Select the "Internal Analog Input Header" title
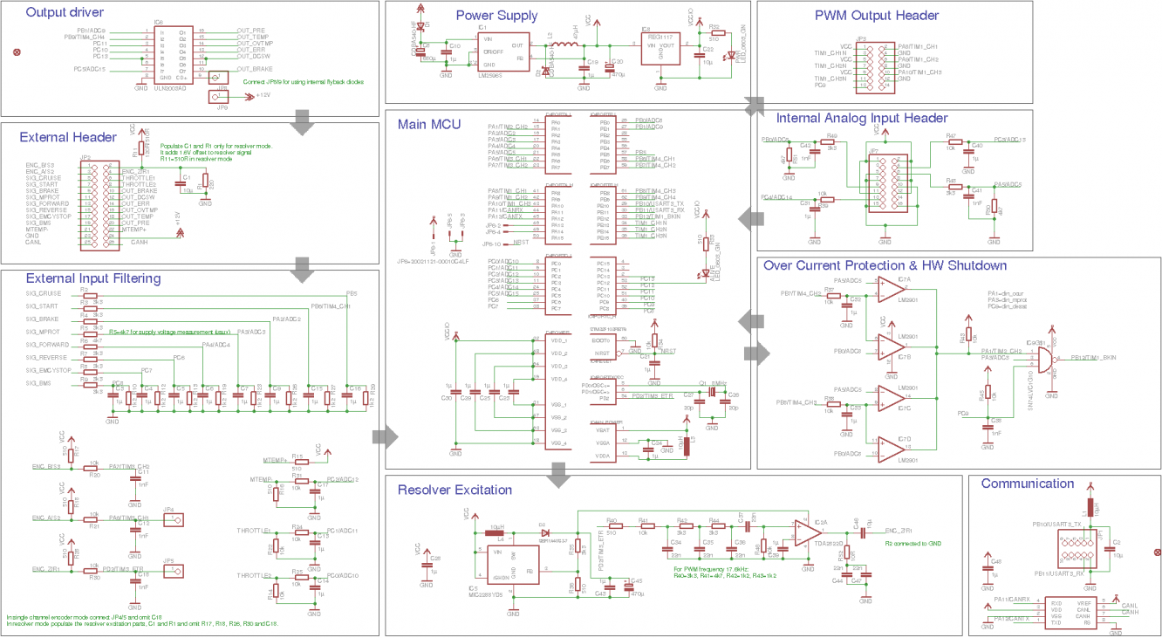This screenshot has width=1162, height=638. (862, 118)
